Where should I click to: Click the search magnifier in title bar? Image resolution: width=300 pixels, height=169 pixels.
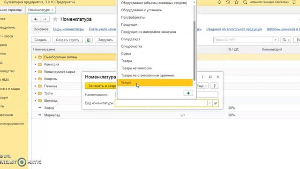(245, 2)
